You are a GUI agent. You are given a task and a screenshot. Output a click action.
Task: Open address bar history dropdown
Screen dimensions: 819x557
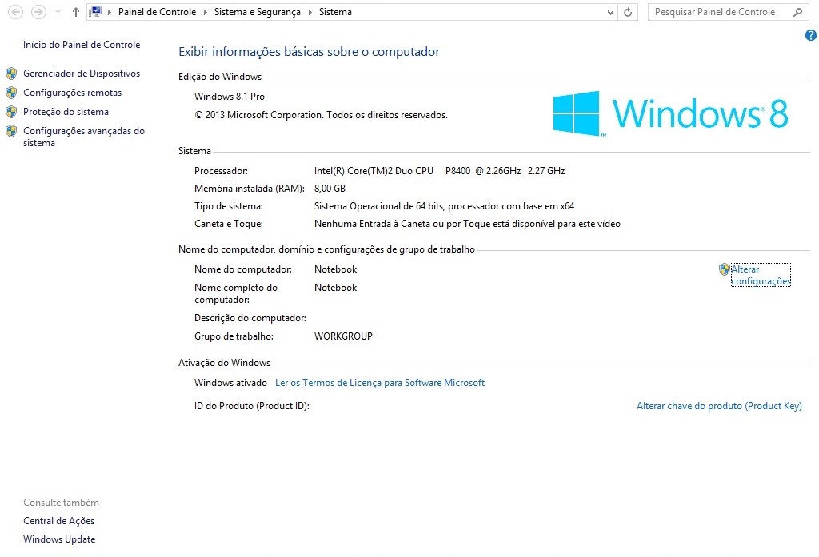tap(610, 12)
